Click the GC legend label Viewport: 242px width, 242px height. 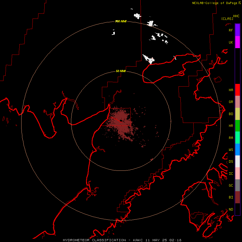coord(231,185)
